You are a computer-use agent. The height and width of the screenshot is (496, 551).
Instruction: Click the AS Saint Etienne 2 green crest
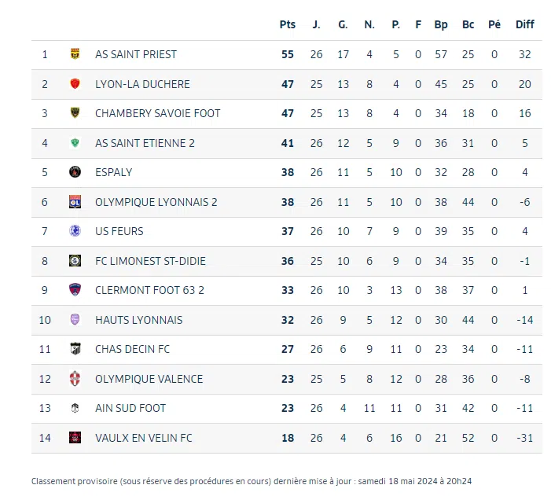tap(75, 143)
